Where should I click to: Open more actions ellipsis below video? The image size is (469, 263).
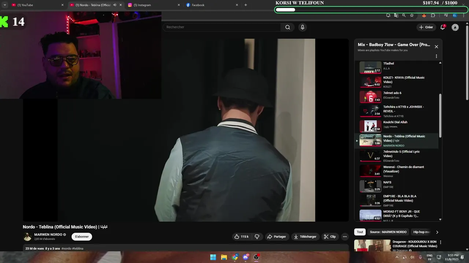[344, 237]
